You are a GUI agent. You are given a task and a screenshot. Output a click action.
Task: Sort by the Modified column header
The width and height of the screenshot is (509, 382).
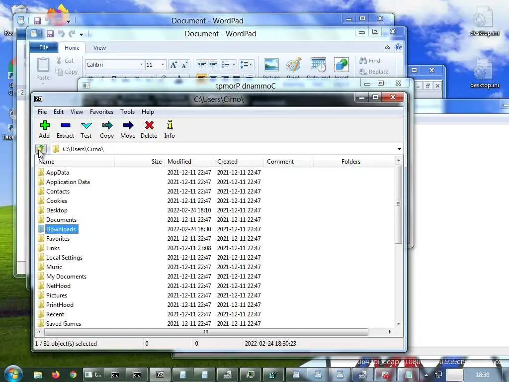[x=189, y=162]
